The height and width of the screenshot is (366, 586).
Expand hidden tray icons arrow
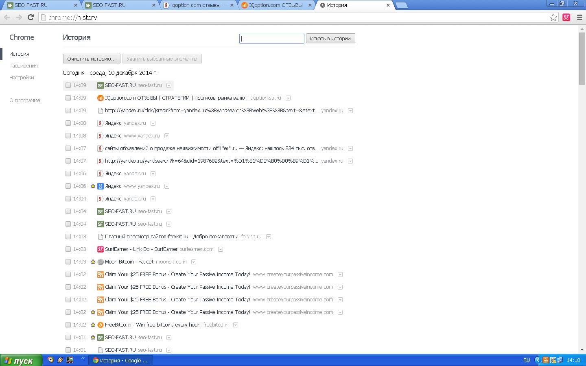tap(537, 360)
